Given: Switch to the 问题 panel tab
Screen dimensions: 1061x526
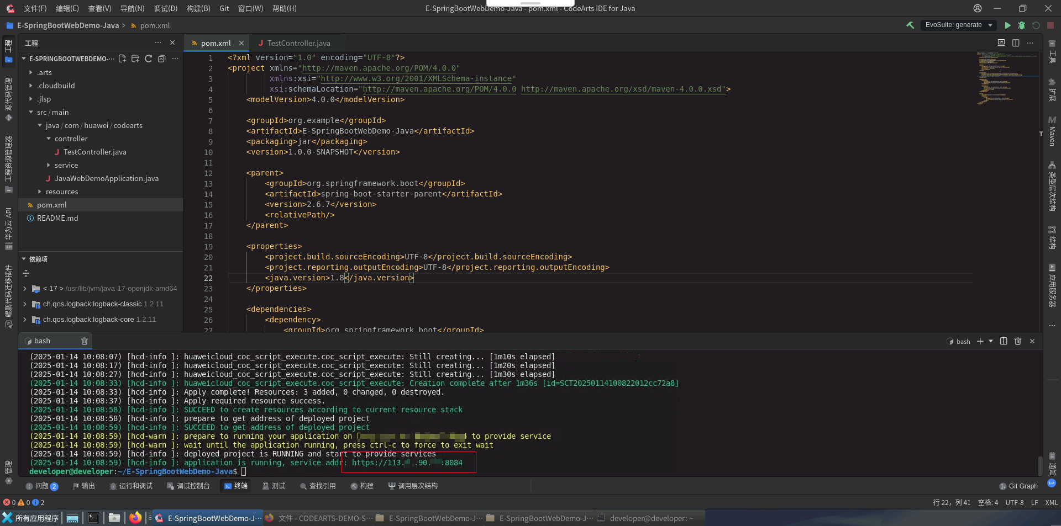Looking at the screenshot, I should pyautogui.click(x=42, y=486).
